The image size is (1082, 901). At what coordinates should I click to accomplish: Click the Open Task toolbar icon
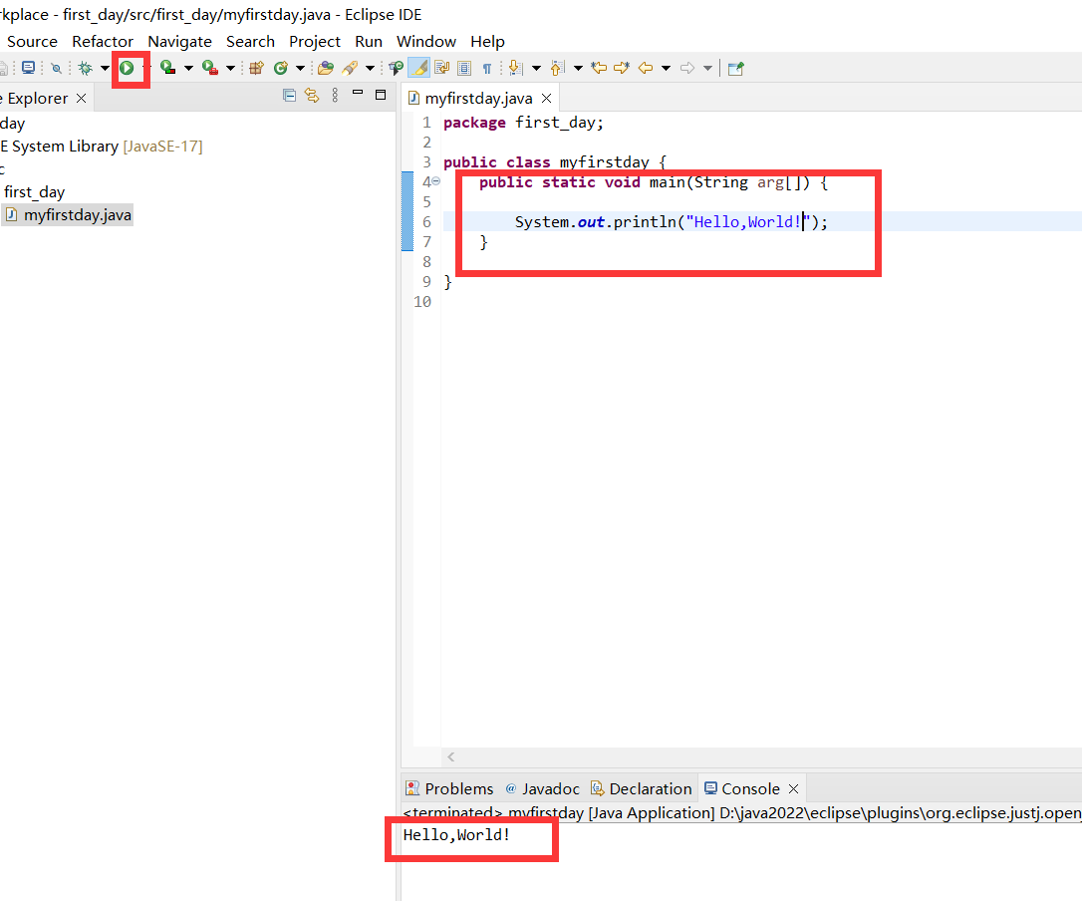coord(396,68)
